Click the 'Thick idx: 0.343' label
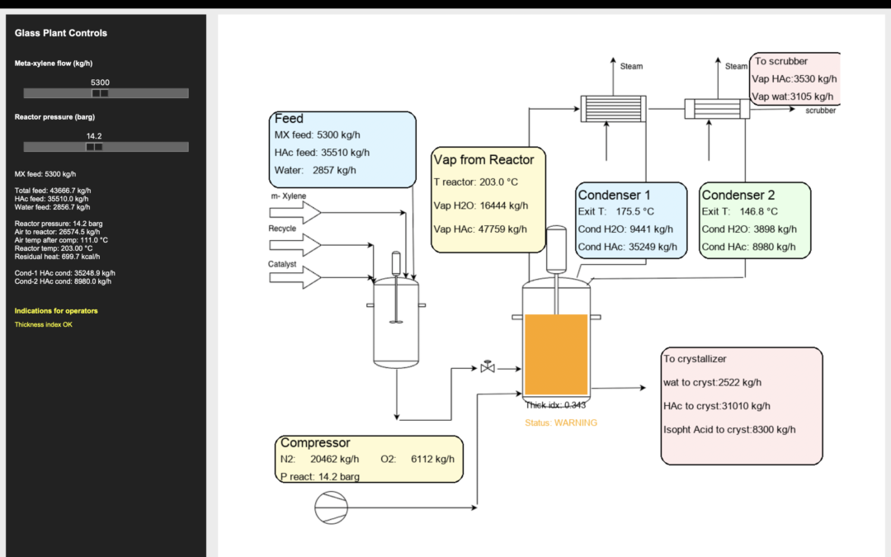The height and width of the screenshot is (557, 891). click(555, 404)
